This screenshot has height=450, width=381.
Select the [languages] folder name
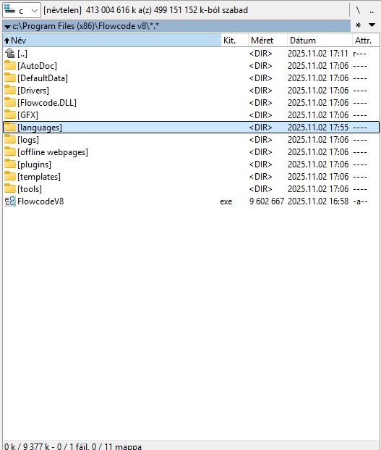tap(40, 128)
